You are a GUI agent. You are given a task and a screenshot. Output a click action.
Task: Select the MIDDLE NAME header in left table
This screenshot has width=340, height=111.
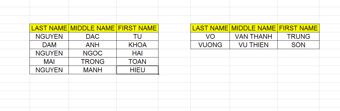point(92,28)
